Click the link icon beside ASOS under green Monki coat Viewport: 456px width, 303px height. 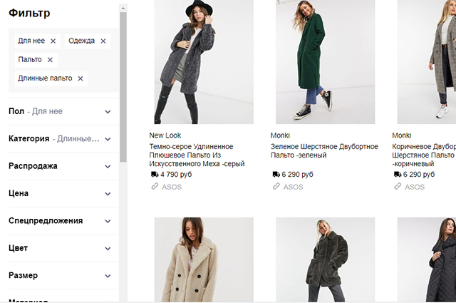[x=276, y=187]
